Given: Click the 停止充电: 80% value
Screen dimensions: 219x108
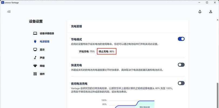Looking at the screenshot, I should tap(107, 51).
